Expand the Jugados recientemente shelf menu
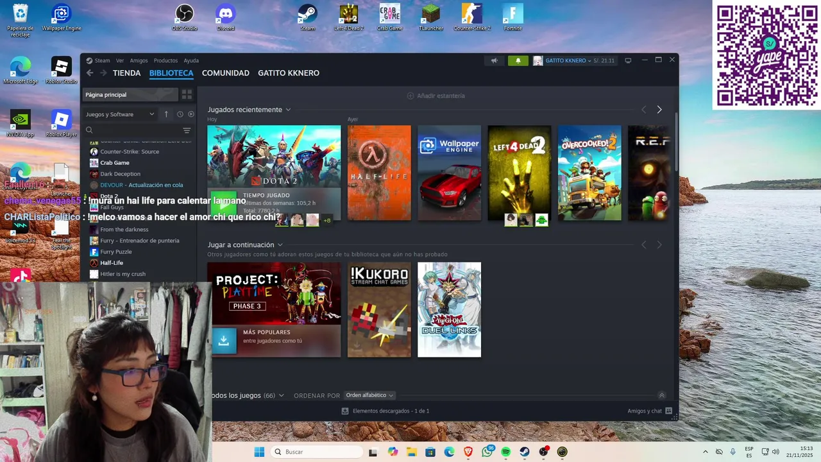This screenshot has height=462, width=821. click(x=288, y=110)
